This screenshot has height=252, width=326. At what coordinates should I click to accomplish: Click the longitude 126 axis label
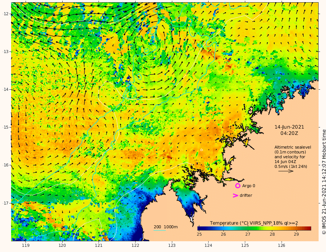tap(282, 246)
